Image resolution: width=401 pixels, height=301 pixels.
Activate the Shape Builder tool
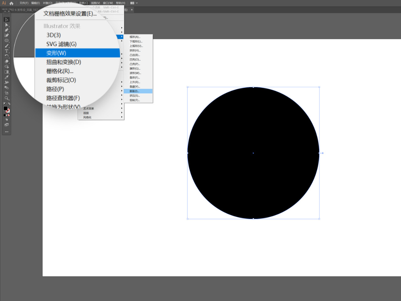pyautogui.click(x=7, y=66)
